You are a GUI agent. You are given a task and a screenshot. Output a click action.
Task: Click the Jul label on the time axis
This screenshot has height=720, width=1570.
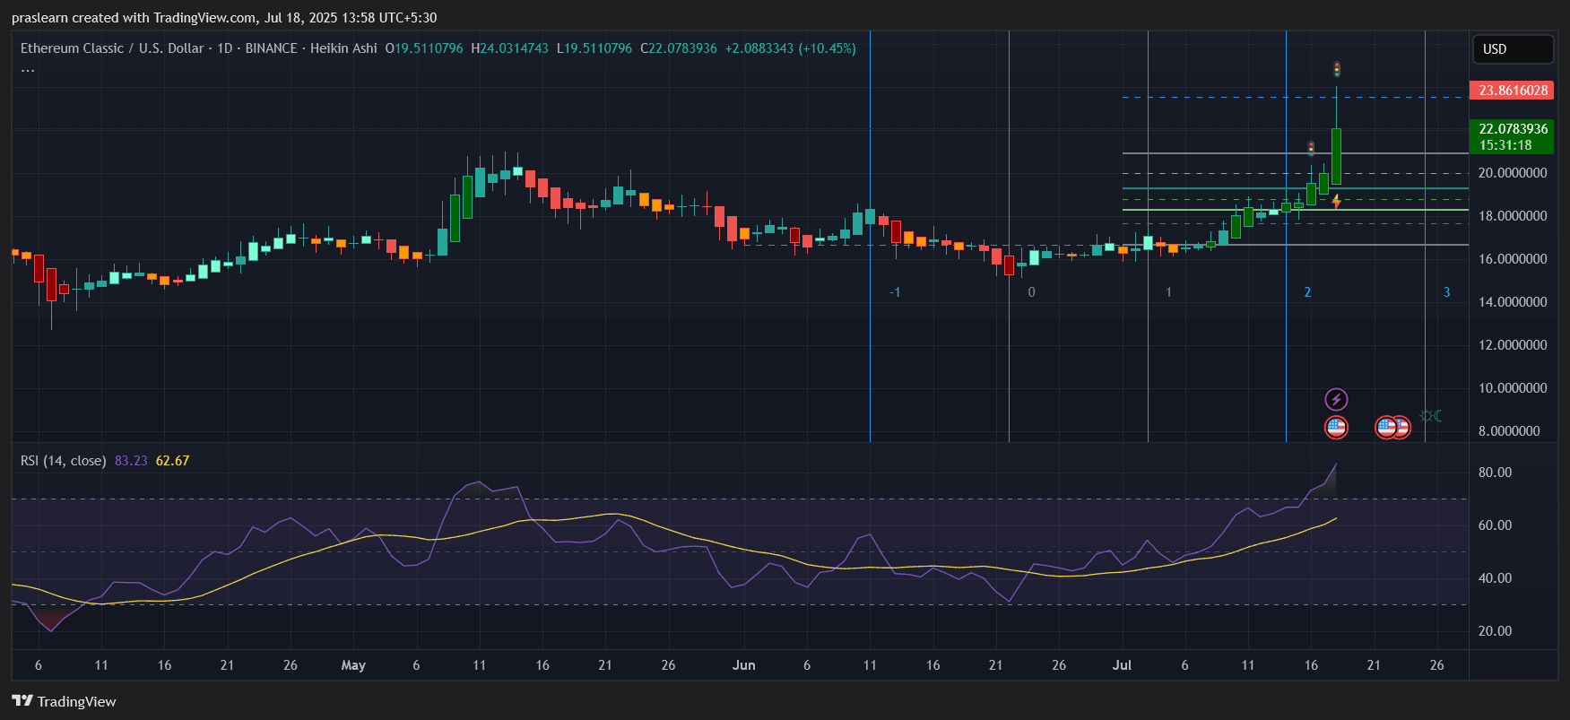1122,665
